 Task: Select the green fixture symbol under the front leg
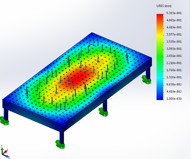tap(60, 144)
